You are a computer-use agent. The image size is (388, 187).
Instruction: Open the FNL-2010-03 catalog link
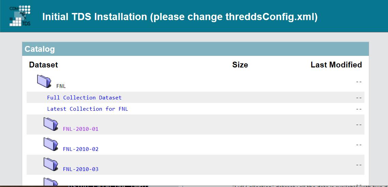point(81,169)
